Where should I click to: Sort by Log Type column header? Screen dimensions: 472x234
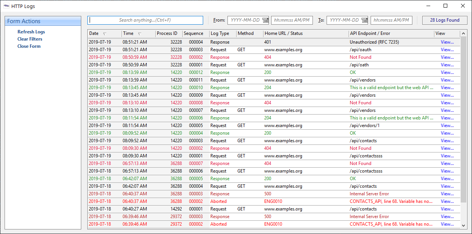click(220, 33)
